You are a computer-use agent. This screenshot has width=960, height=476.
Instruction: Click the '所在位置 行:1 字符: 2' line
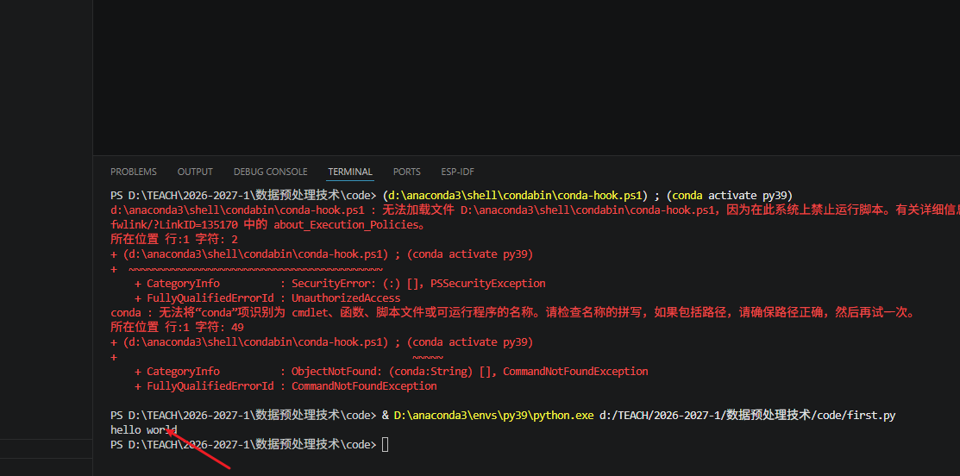[174, 239]
